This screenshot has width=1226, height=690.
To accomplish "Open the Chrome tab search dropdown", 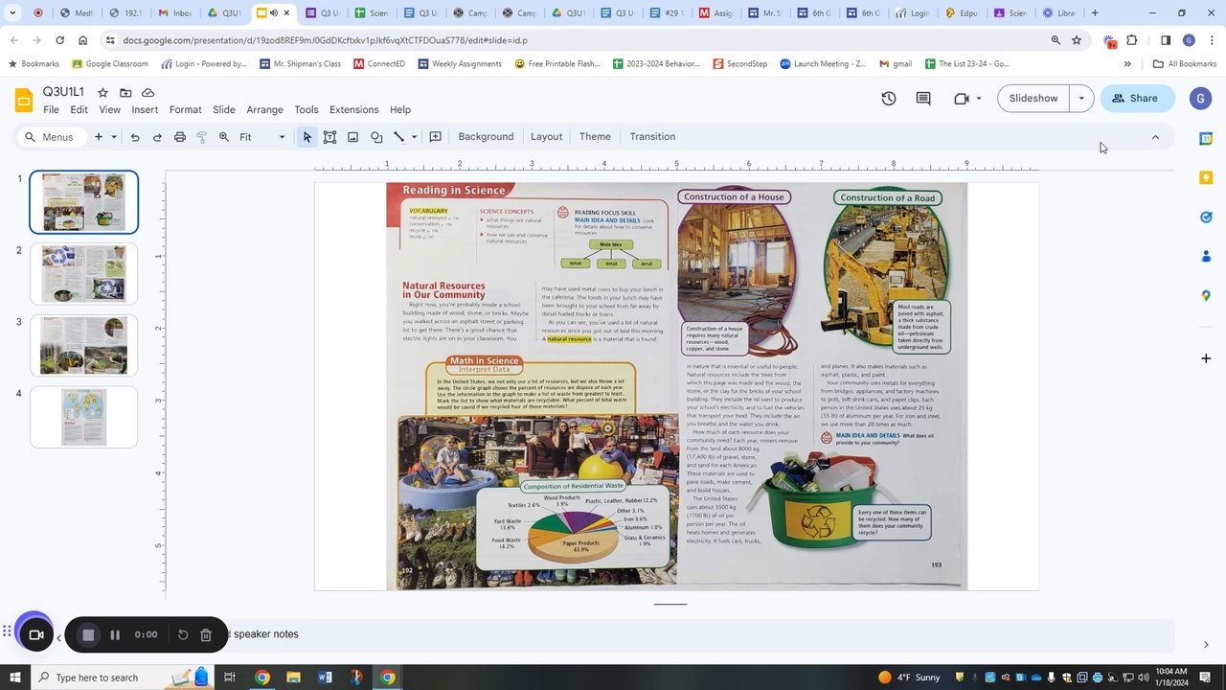I will 12,13.
